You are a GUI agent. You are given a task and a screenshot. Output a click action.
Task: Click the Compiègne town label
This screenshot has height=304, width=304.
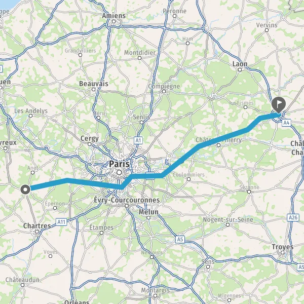164,87
